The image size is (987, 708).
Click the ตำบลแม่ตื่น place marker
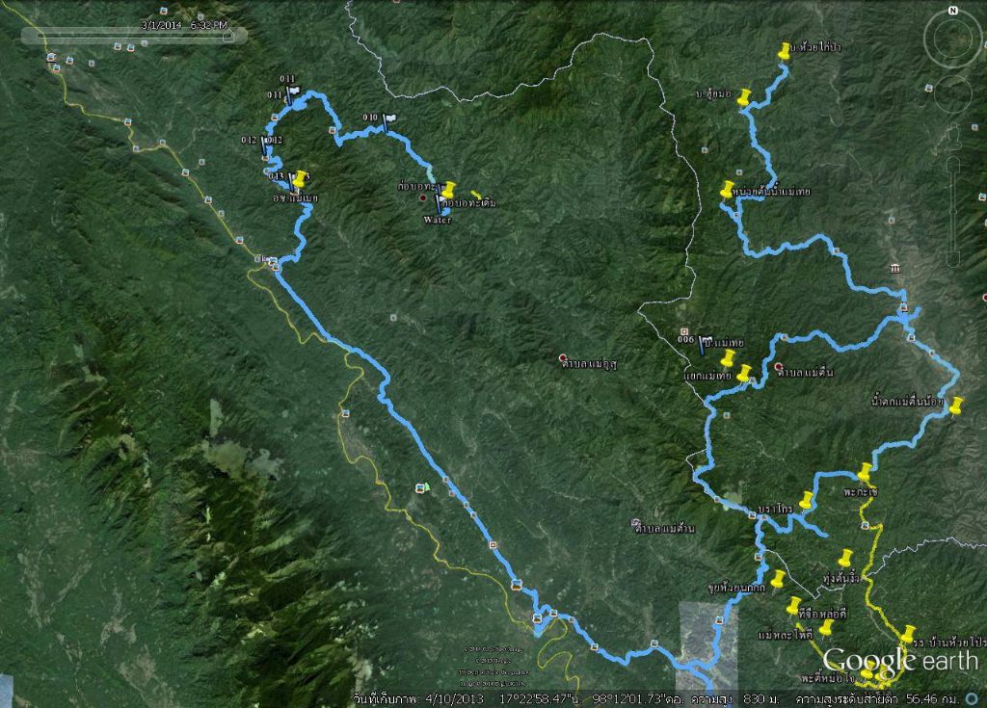(779, 367)
